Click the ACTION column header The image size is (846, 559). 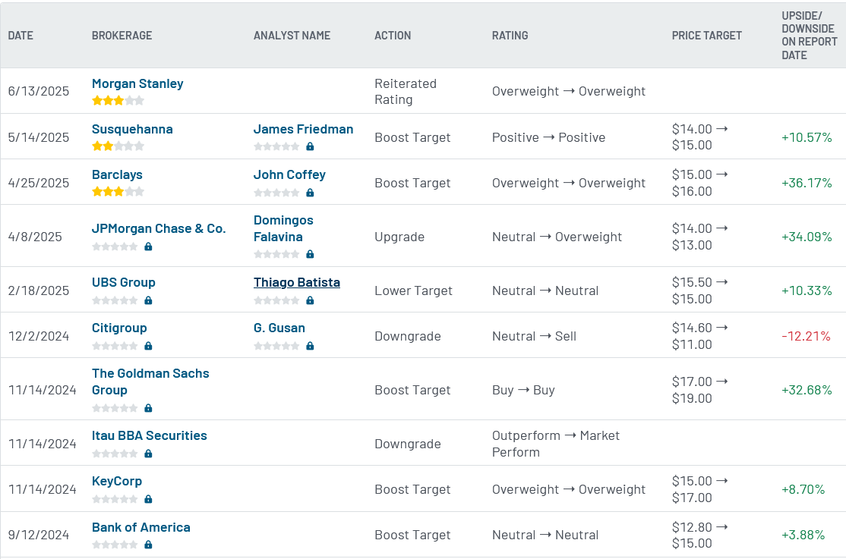pos(393,36)
